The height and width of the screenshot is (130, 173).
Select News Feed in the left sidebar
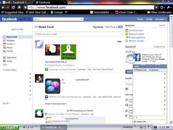(x=17, y=37)
